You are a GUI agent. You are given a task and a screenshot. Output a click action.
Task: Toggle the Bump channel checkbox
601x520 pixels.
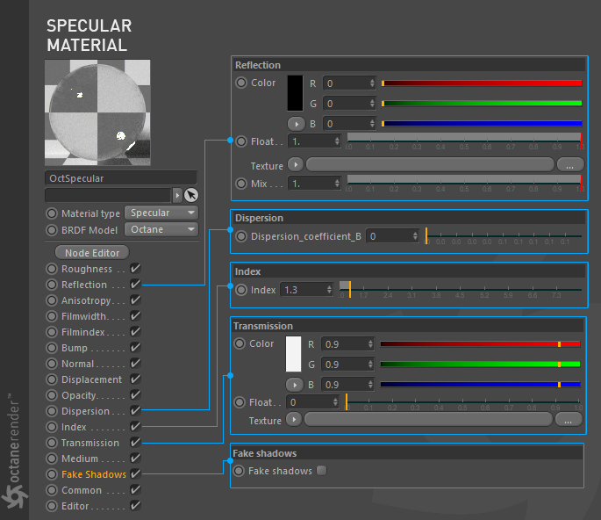(135, 347)
